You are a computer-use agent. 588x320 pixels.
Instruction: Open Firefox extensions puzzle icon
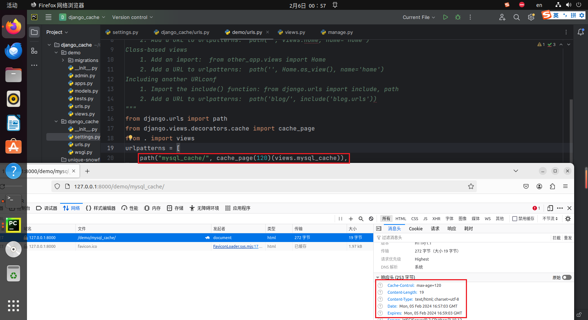coord(552,186)
